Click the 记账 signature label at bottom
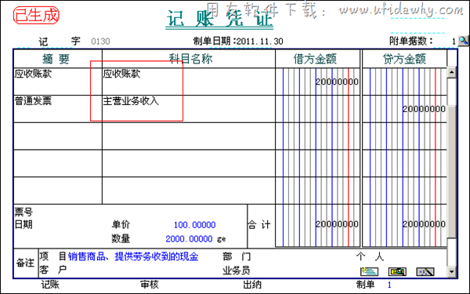 50,285
